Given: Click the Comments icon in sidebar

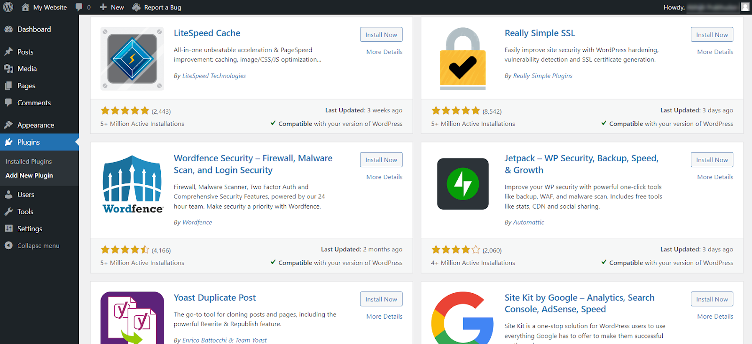Looking at the screenshot, I should click(8, 102).
